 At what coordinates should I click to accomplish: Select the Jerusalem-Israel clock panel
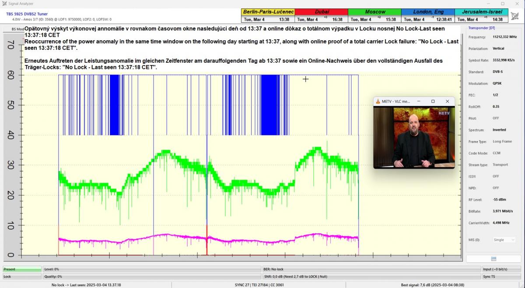click(x=481, y=15)
